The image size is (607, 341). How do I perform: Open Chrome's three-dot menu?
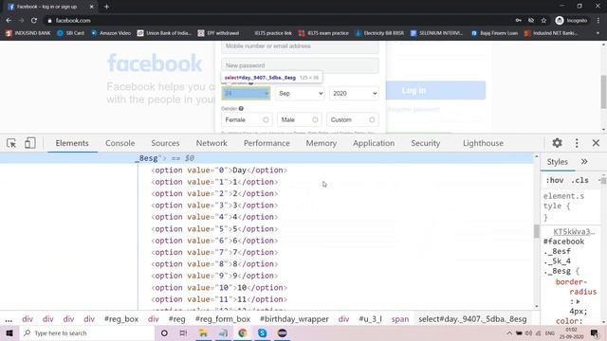click(x=598, y=21)
